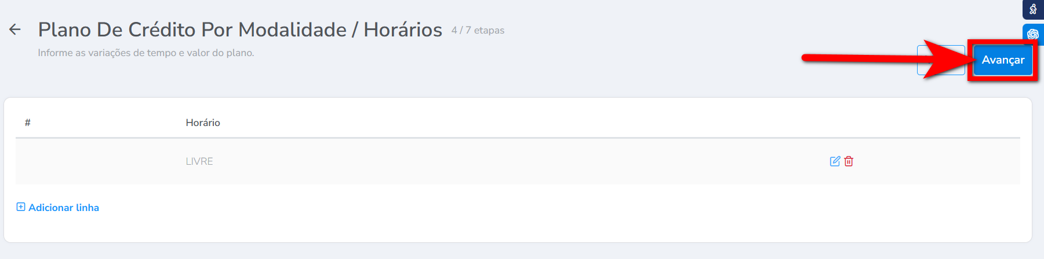The image size is (1044, 259).
Task: Click the empty area below Adicionar linha
Action: coord(518,228)
